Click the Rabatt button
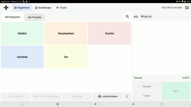Viewport: 191px width, 107px height. pos(77,96)
